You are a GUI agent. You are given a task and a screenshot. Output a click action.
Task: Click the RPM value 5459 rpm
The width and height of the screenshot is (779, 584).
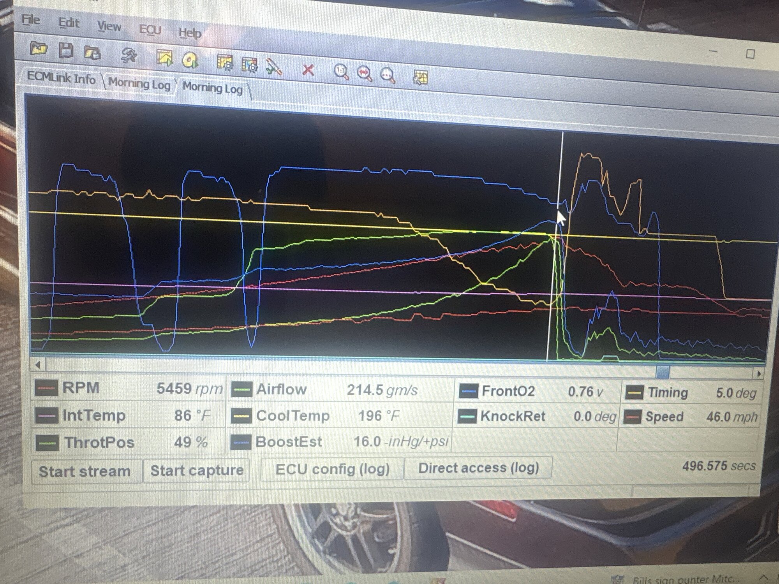pyautogui.click(x=189, y=388)
